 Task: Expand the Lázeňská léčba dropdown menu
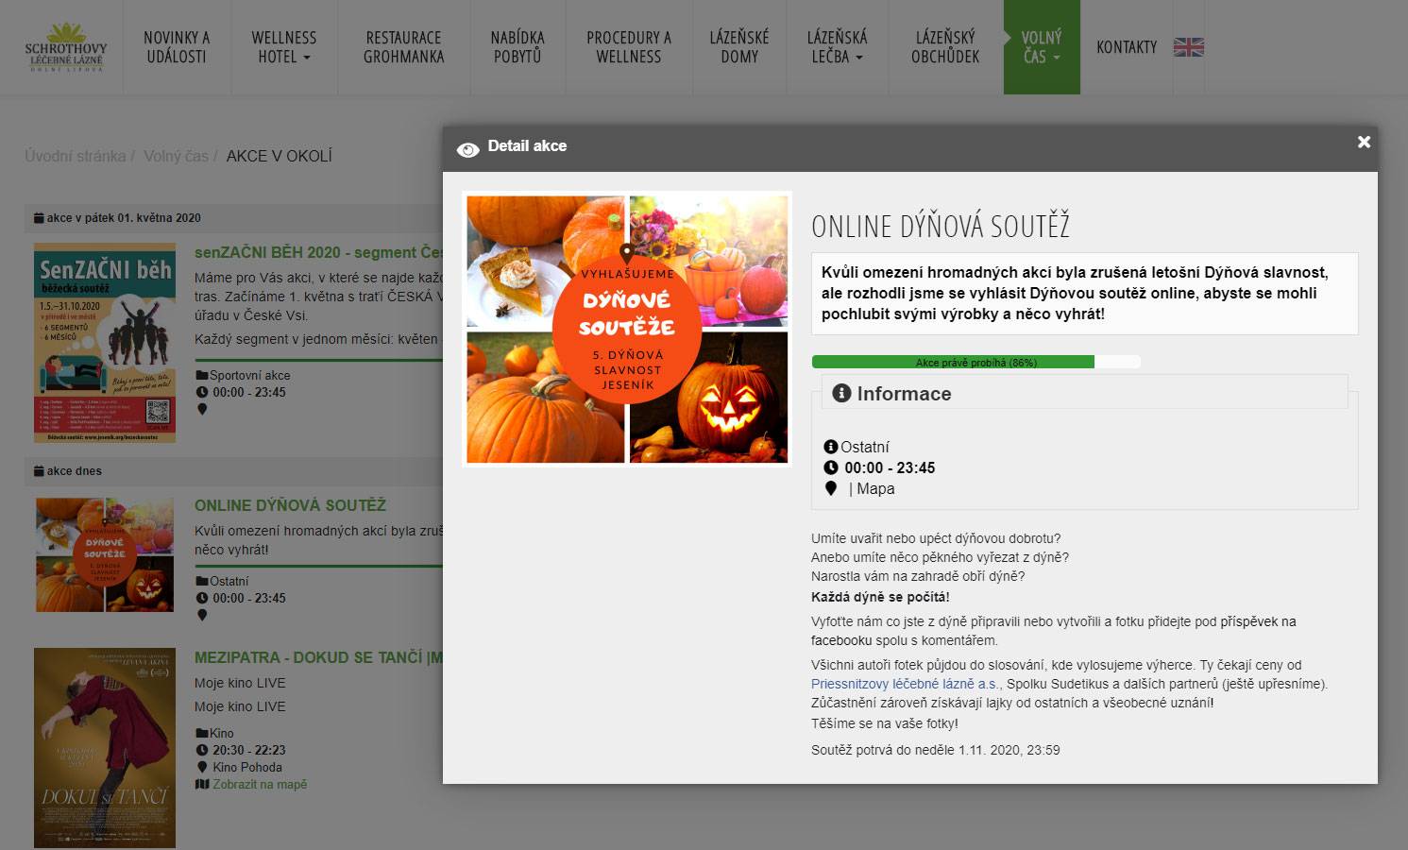837,47
